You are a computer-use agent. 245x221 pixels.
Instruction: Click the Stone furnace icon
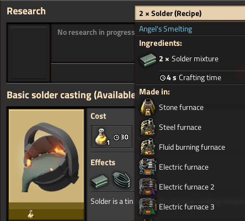tap(148, 107)
